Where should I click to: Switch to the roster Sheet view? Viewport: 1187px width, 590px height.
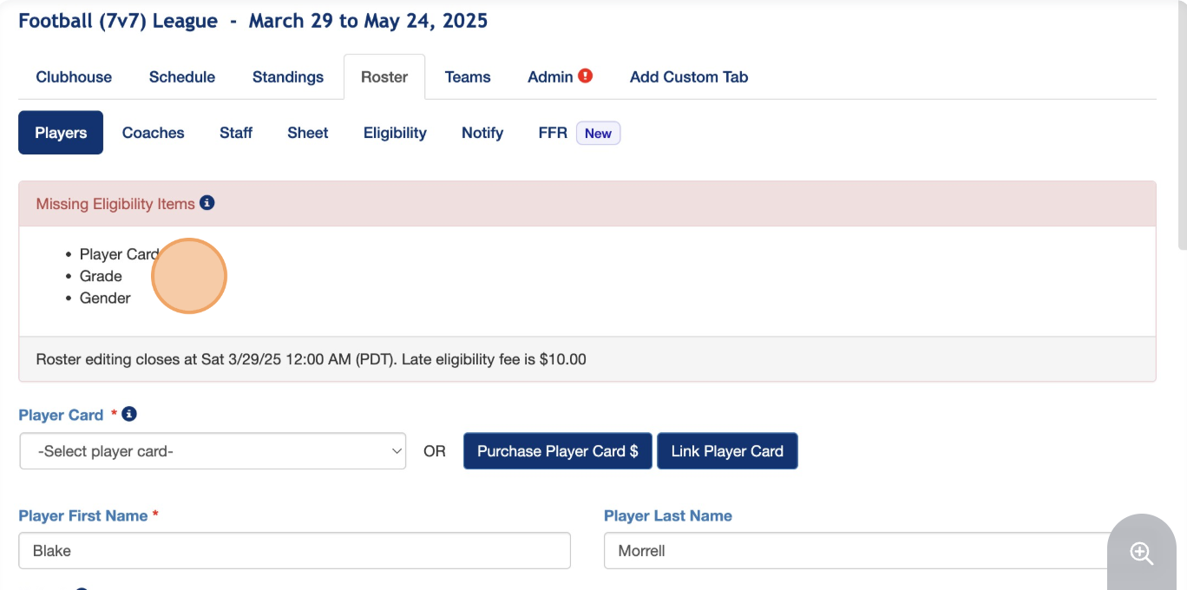(308, 133)
